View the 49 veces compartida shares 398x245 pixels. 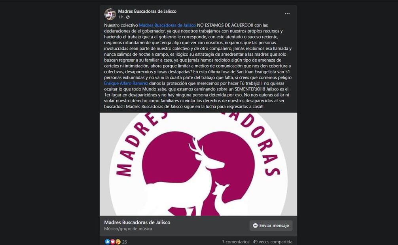tap(272, 242)
